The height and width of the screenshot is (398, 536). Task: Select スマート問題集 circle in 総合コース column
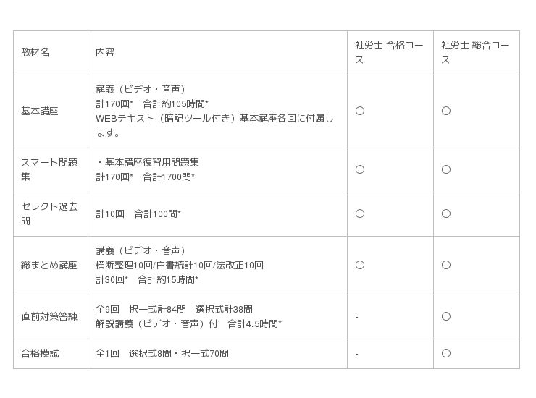click(445, 169)
